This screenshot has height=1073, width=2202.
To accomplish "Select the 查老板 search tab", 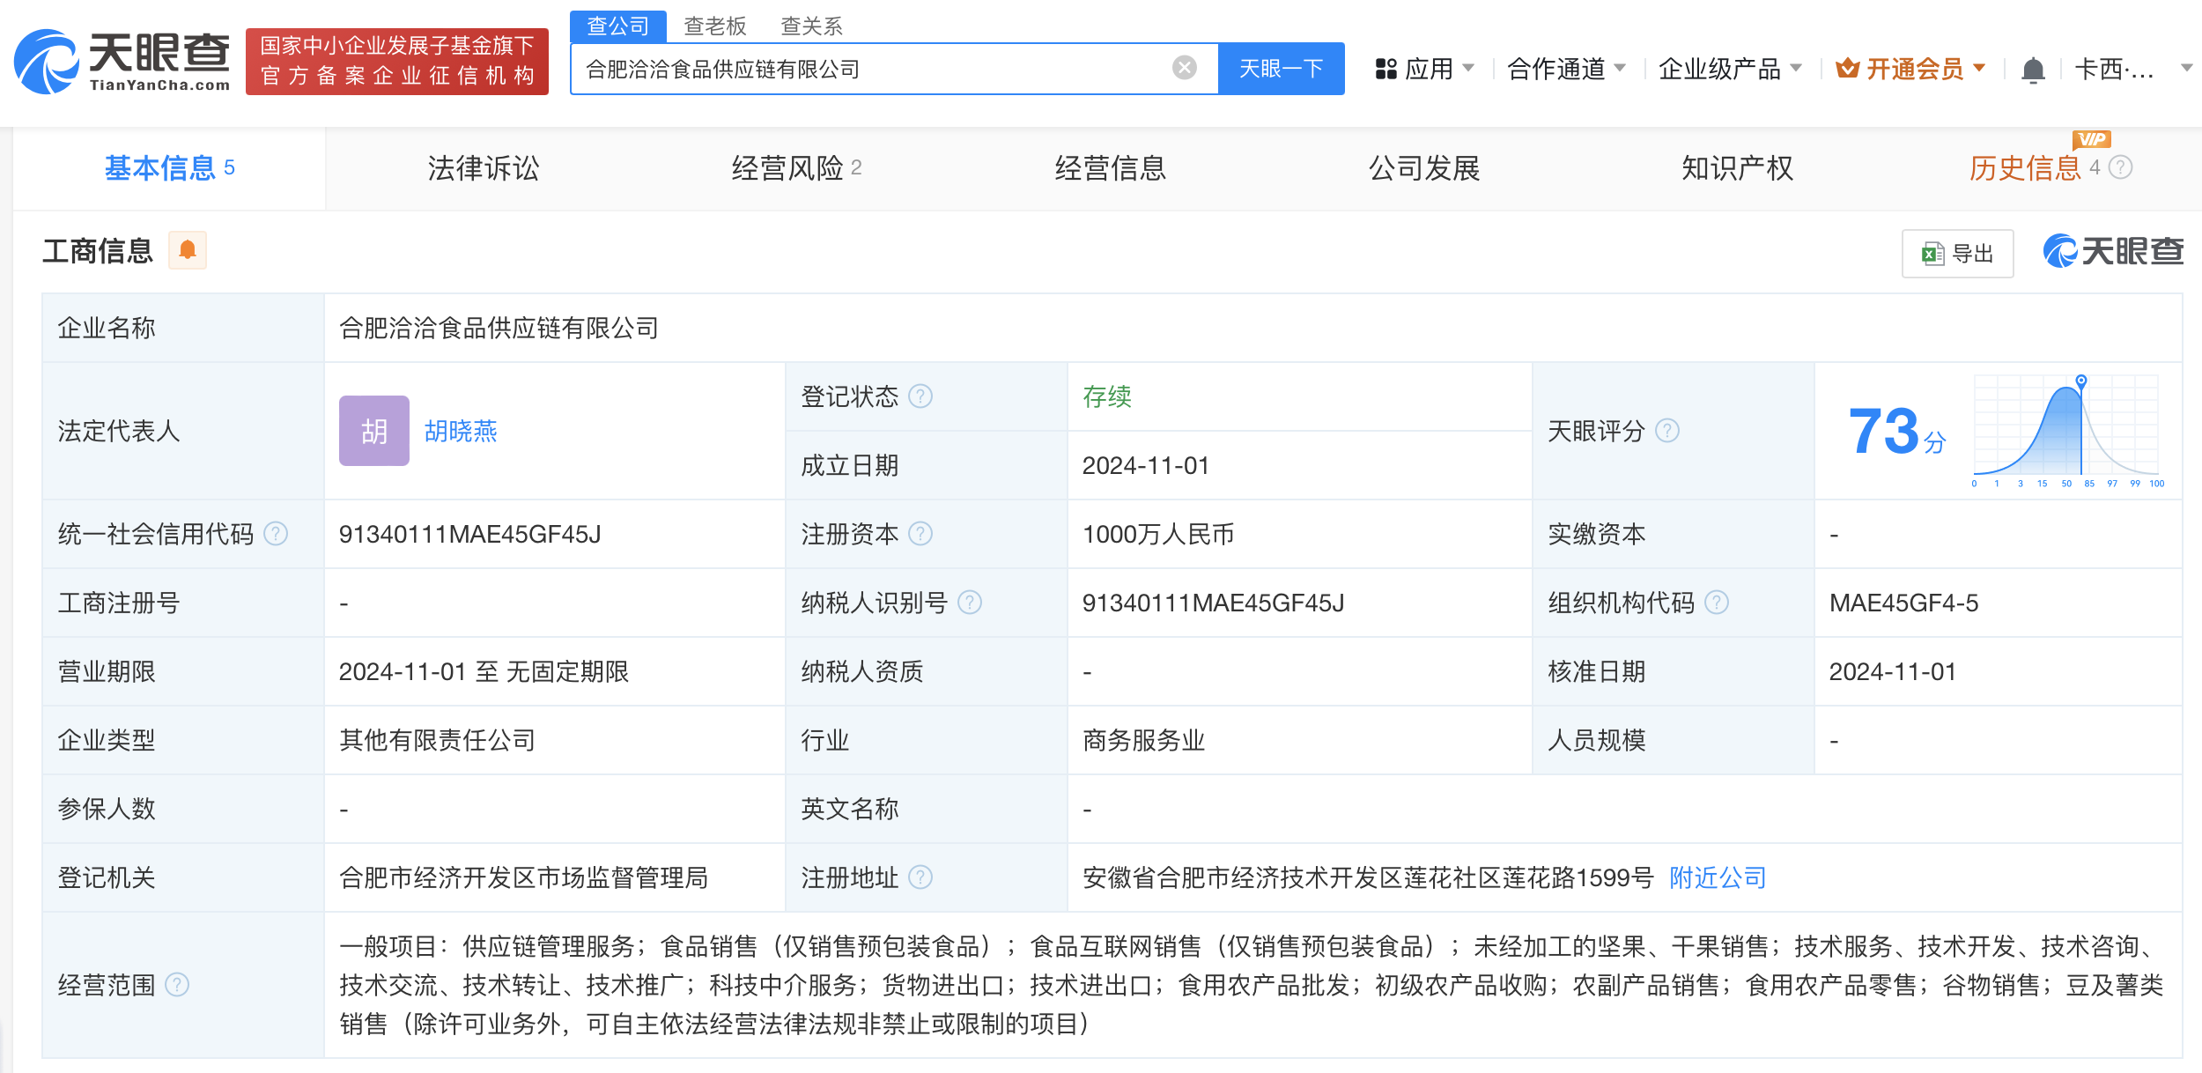I will [714, 26].
